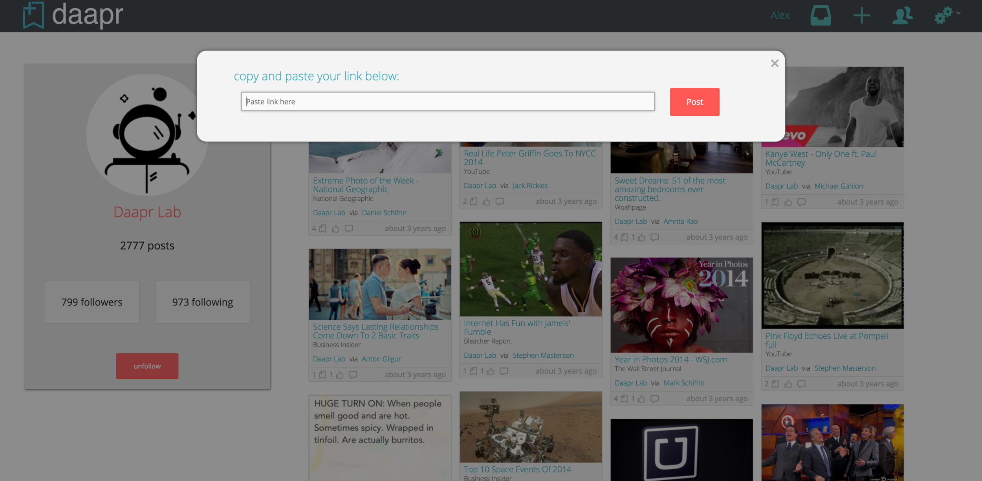This screenshot has height=481, width=982.
Task: Click the Paste link here input field
Action: (x=448, y=101)
